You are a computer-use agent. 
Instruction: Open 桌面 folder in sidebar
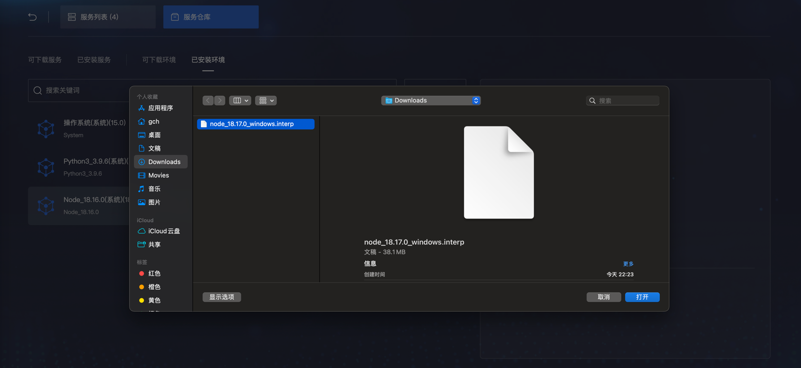click(160, 135)
